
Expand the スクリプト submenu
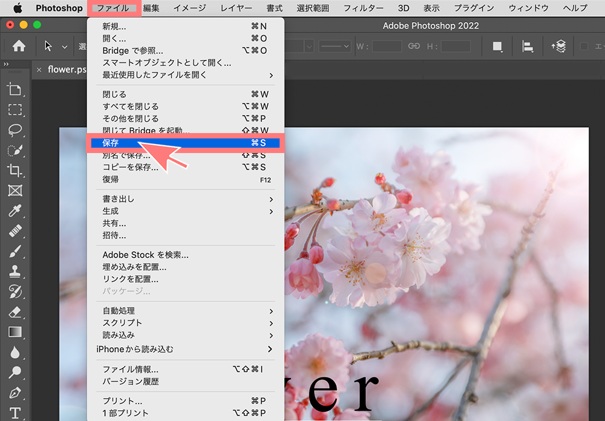[x=185, y=323]
